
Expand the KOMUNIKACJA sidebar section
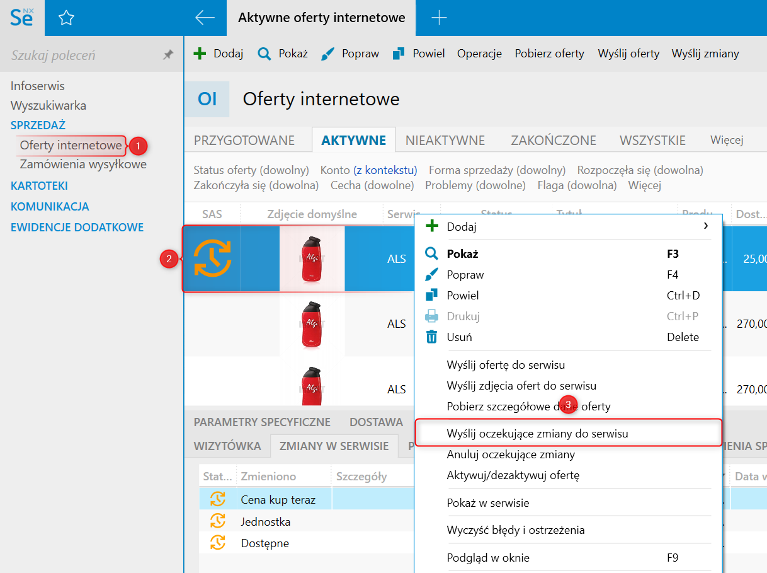point(50,206)
